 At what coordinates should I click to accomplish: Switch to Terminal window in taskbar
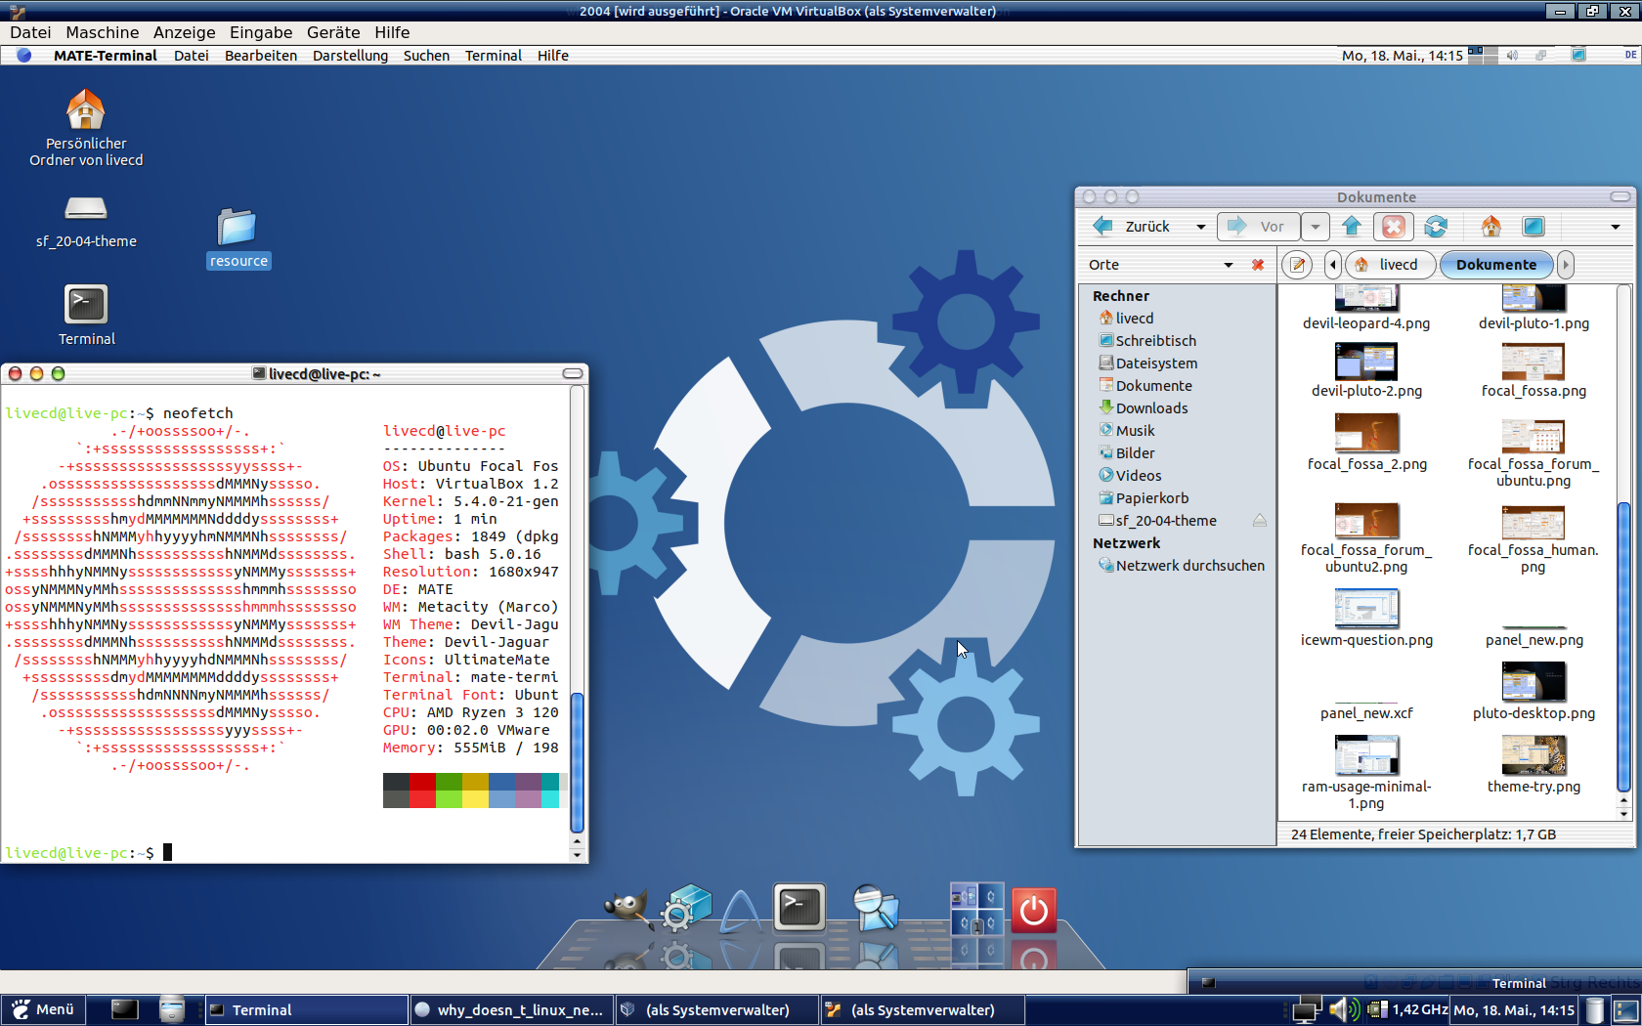(306, 1009)
